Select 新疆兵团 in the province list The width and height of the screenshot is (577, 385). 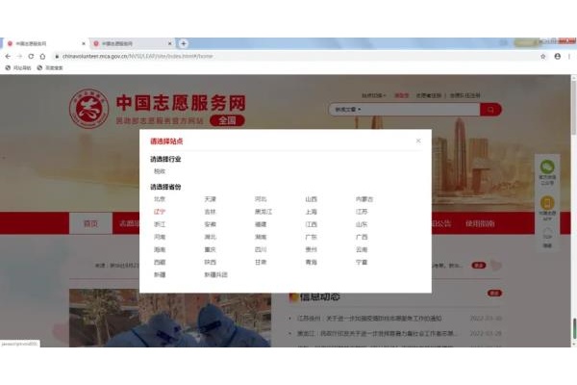click(x=216, y=274)
